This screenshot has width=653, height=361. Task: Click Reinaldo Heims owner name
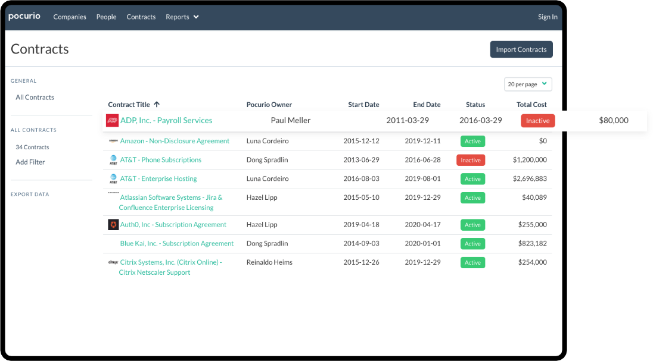(269, 262)
